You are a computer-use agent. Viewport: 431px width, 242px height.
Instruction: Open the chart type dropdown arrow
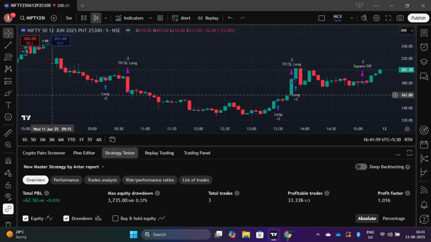(106, 18)
